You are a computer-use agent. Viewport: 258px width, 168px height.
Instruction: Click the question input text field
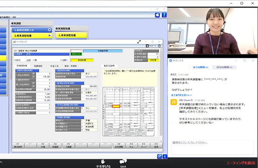pyautogui.click(x=213, y=147)
